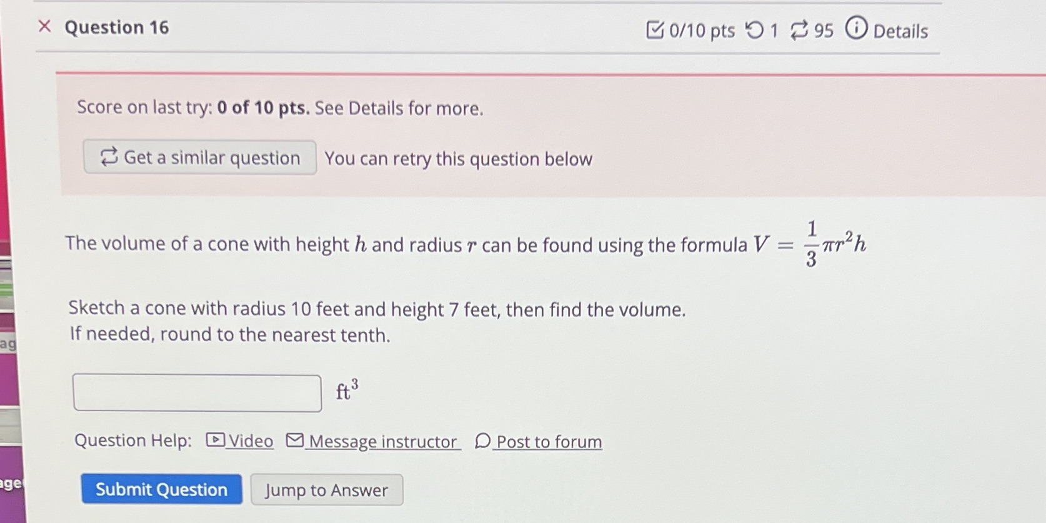Close Question 16 using the X icon
This screenshot has height=523, width=1046.
[45, 27]
